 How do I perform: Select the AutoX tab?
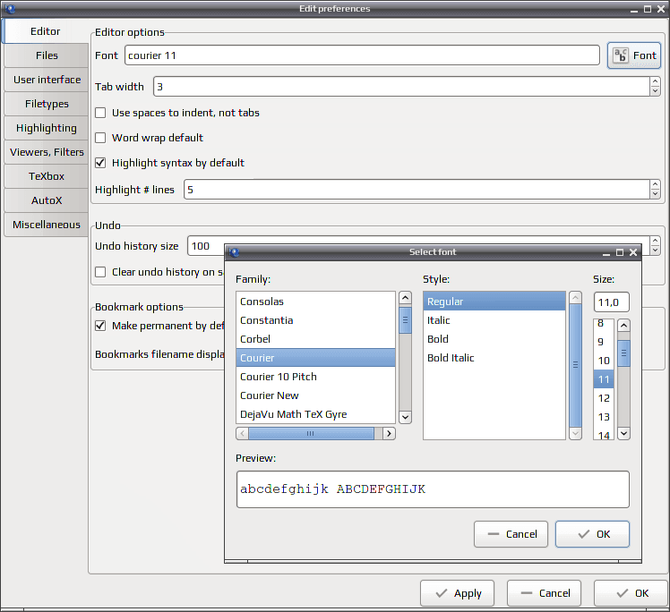[x=47, y=200]
